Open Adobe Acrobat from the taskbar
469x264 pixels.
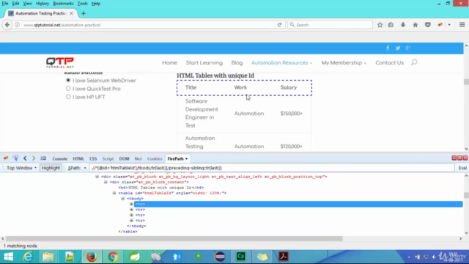pyautogui.click(x=284, y=257)
